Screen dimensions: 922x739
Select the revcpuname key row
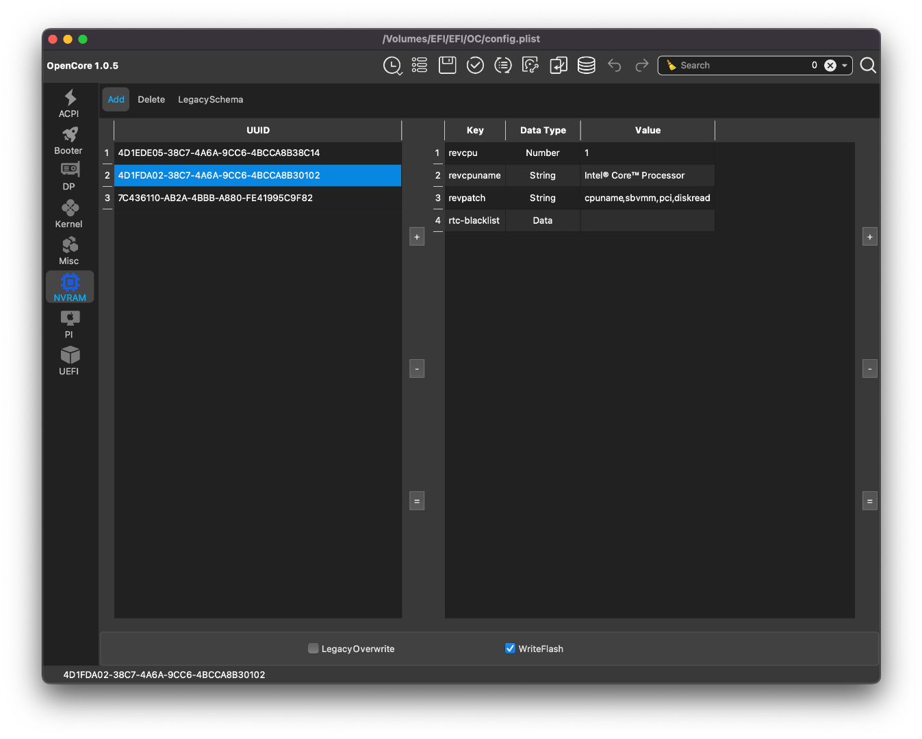pyautogui.click(x=474, y=175)
